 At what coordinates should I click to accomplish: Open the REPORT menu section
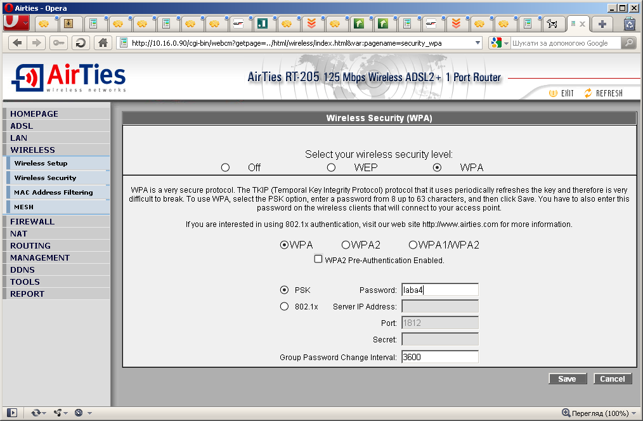point(56,294)
